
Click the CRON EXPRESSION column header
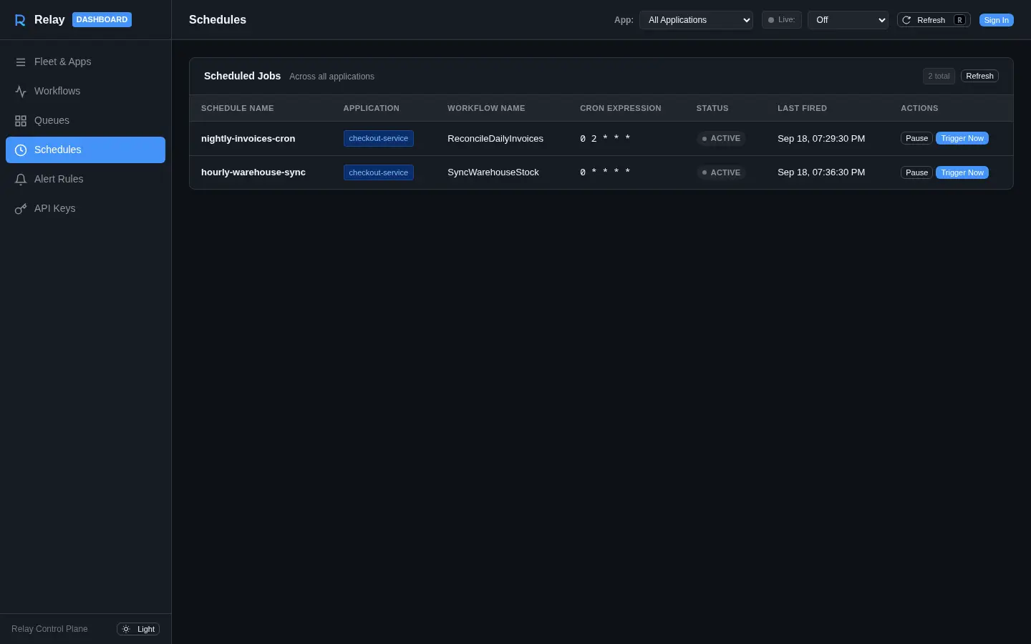pos(621,108)
